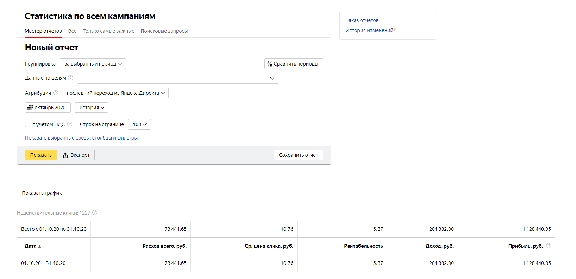Click help icon next to Данные по целям
The width and height of the screenshot is (576, 279).
tap(70, 78)
